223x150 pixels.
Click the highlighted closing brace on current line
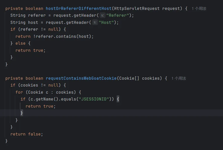tap(22, 113)
